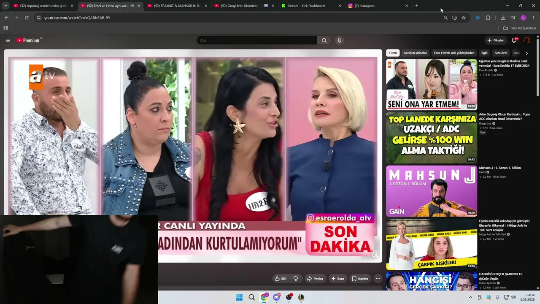Bookmark this page with the star icon

[464, 18]
